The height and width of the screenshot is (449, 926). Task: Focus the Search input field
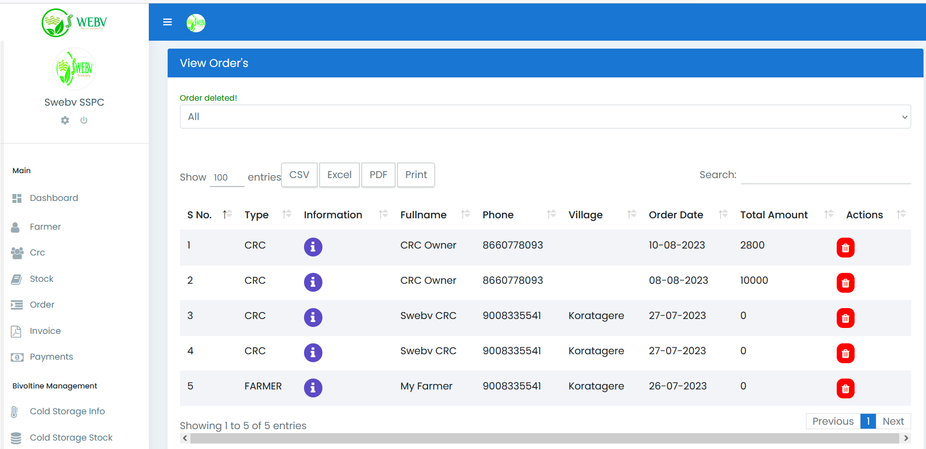click(x=825, y=175)
